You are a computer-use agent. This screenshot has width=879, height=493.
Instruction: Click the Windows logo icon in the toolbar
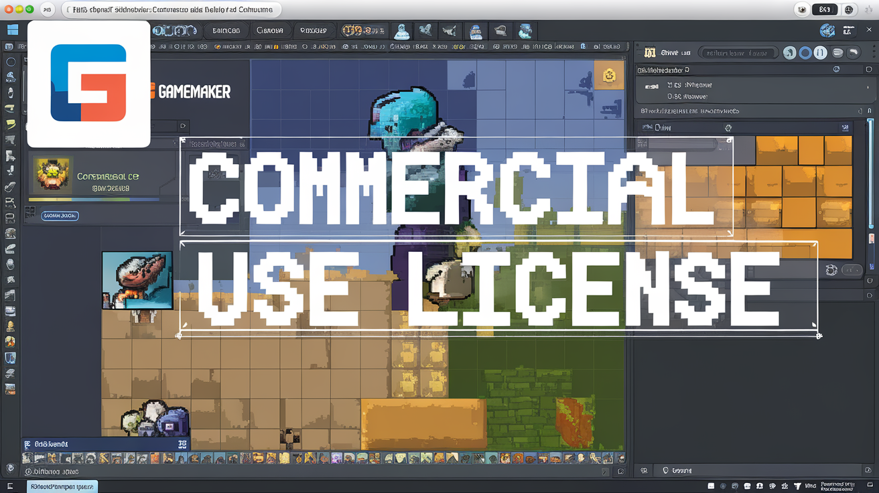tap(12, 30)
